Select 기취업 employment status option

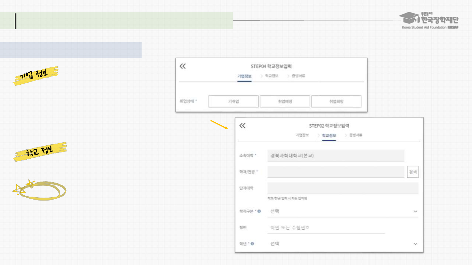tap(233, 101)
